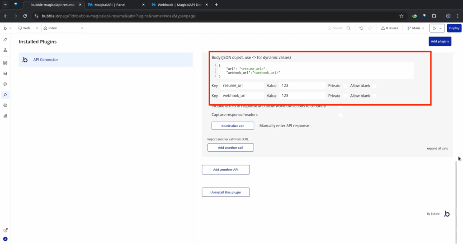
Task: Click the browser forward arrow
Action: point(15,16)
